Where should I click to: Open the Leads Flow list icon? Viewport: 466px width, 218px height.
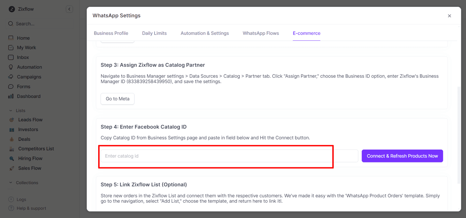coord(11,119)
